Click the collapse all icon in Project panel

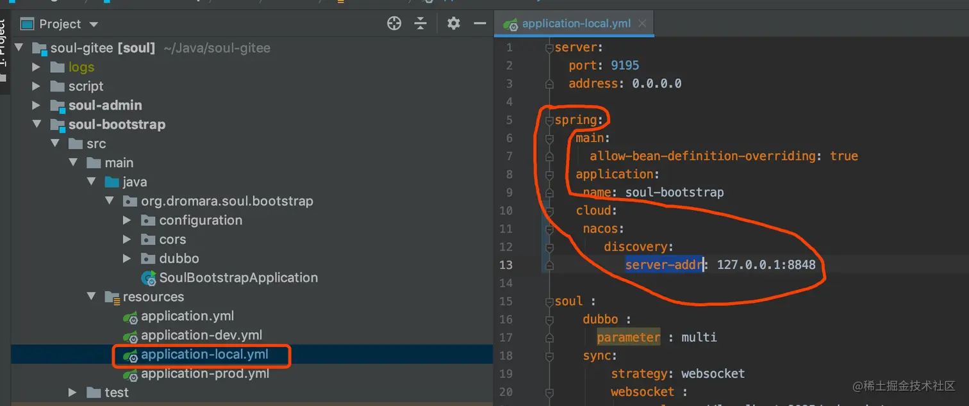click(x=420, y=24)
